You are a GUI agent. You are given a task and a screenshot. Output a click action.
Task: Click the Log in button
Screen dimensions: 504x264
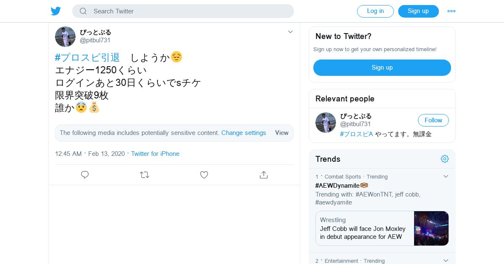[375, 11]
